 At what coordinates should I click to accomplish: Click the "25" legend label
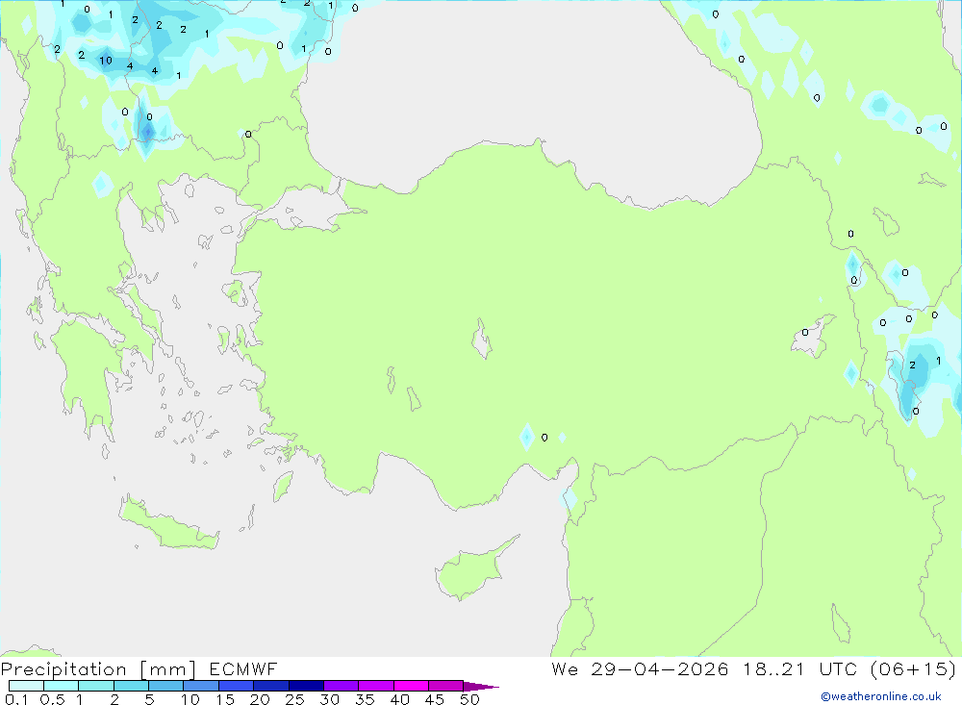tap(294, 699)
